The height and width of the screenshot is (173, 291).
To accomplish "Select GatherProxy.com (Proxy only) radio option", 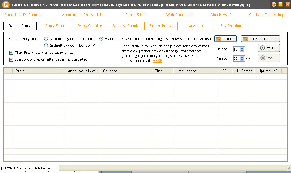I will coord(46,39).
